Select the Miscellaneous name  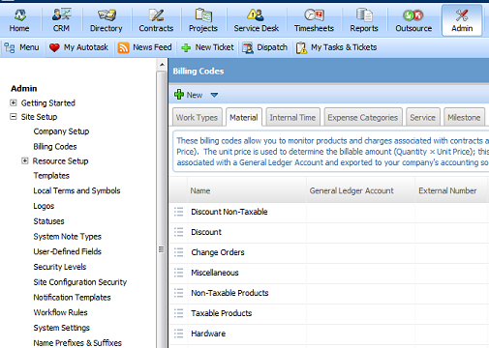(x=215, y=273)
